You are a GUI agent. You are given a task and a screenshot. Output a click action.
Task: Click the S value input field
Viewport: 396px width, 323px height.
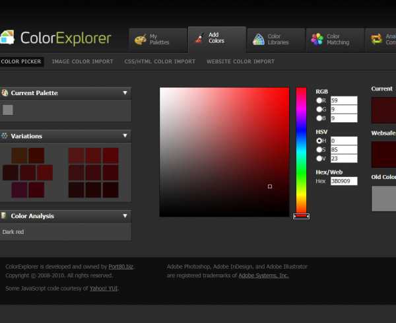click(344, 150)
